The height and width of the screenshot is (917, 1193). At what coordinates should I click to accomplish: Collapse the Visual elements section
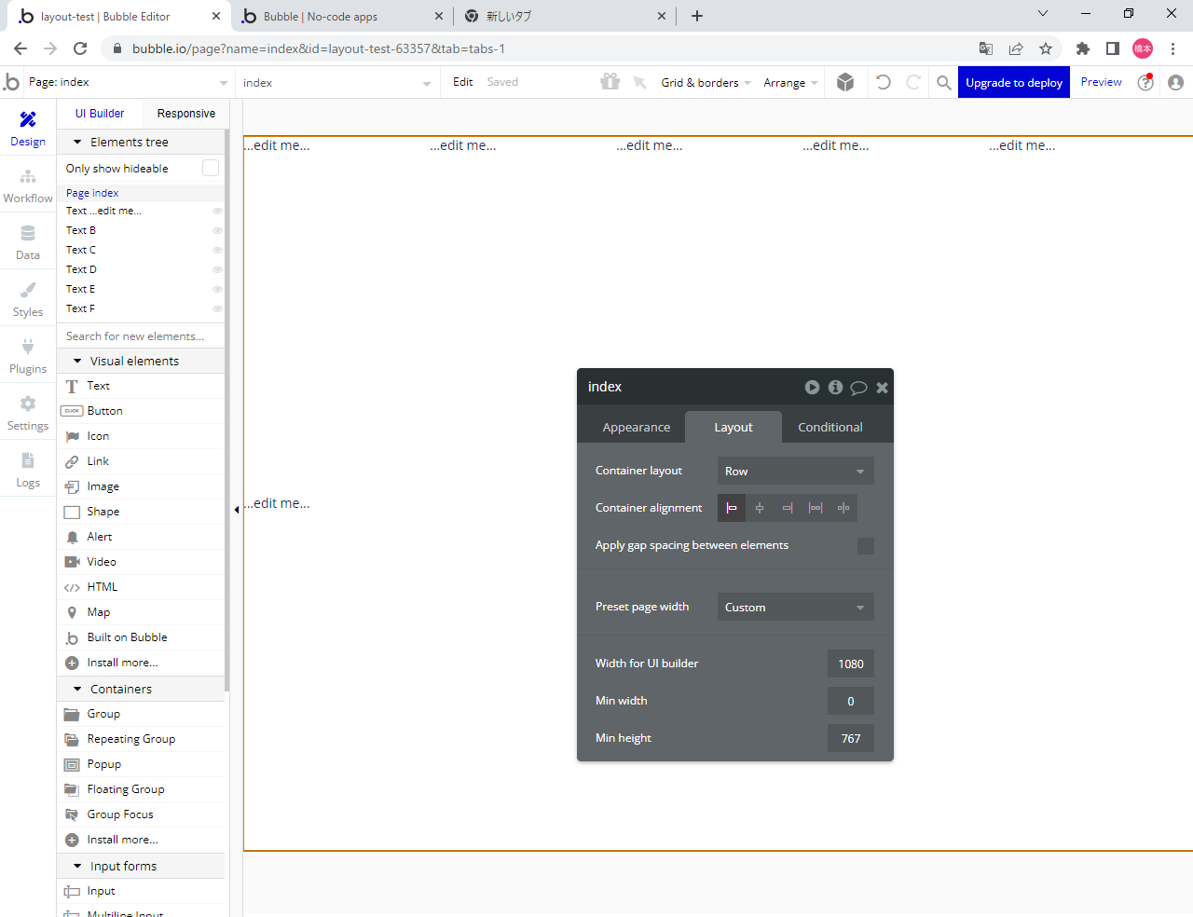click(77, 361)
